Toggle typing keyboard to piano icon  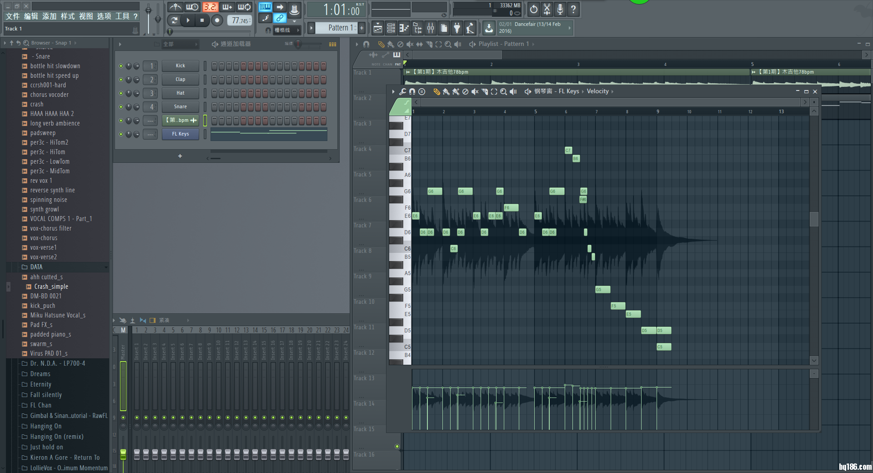265,7
